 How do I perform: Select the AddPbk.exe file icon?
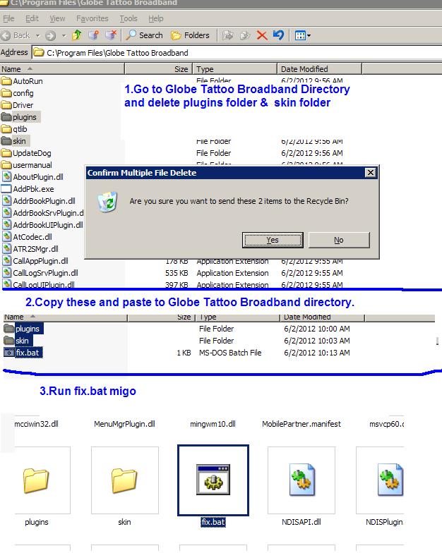point(7,189)
